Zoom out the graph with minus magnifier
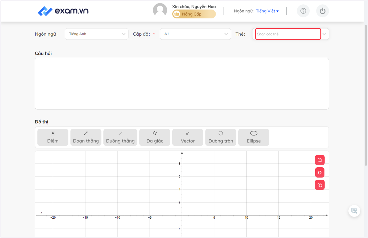The width and height of the screenshot is (368, 238). [320, 160]
